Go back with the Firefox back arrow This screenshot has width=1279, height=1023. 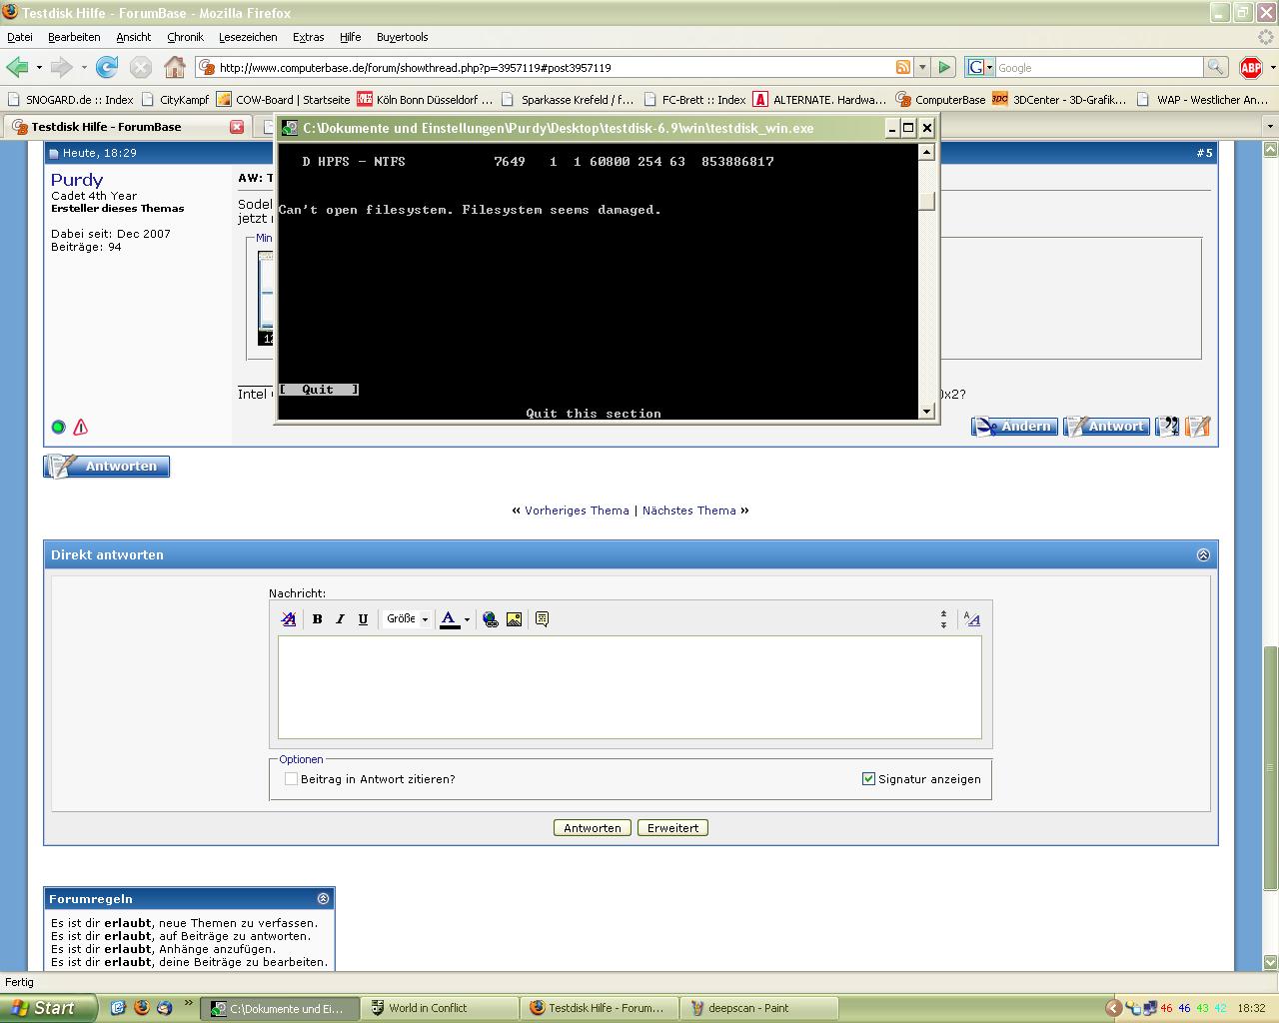(17, 67)
